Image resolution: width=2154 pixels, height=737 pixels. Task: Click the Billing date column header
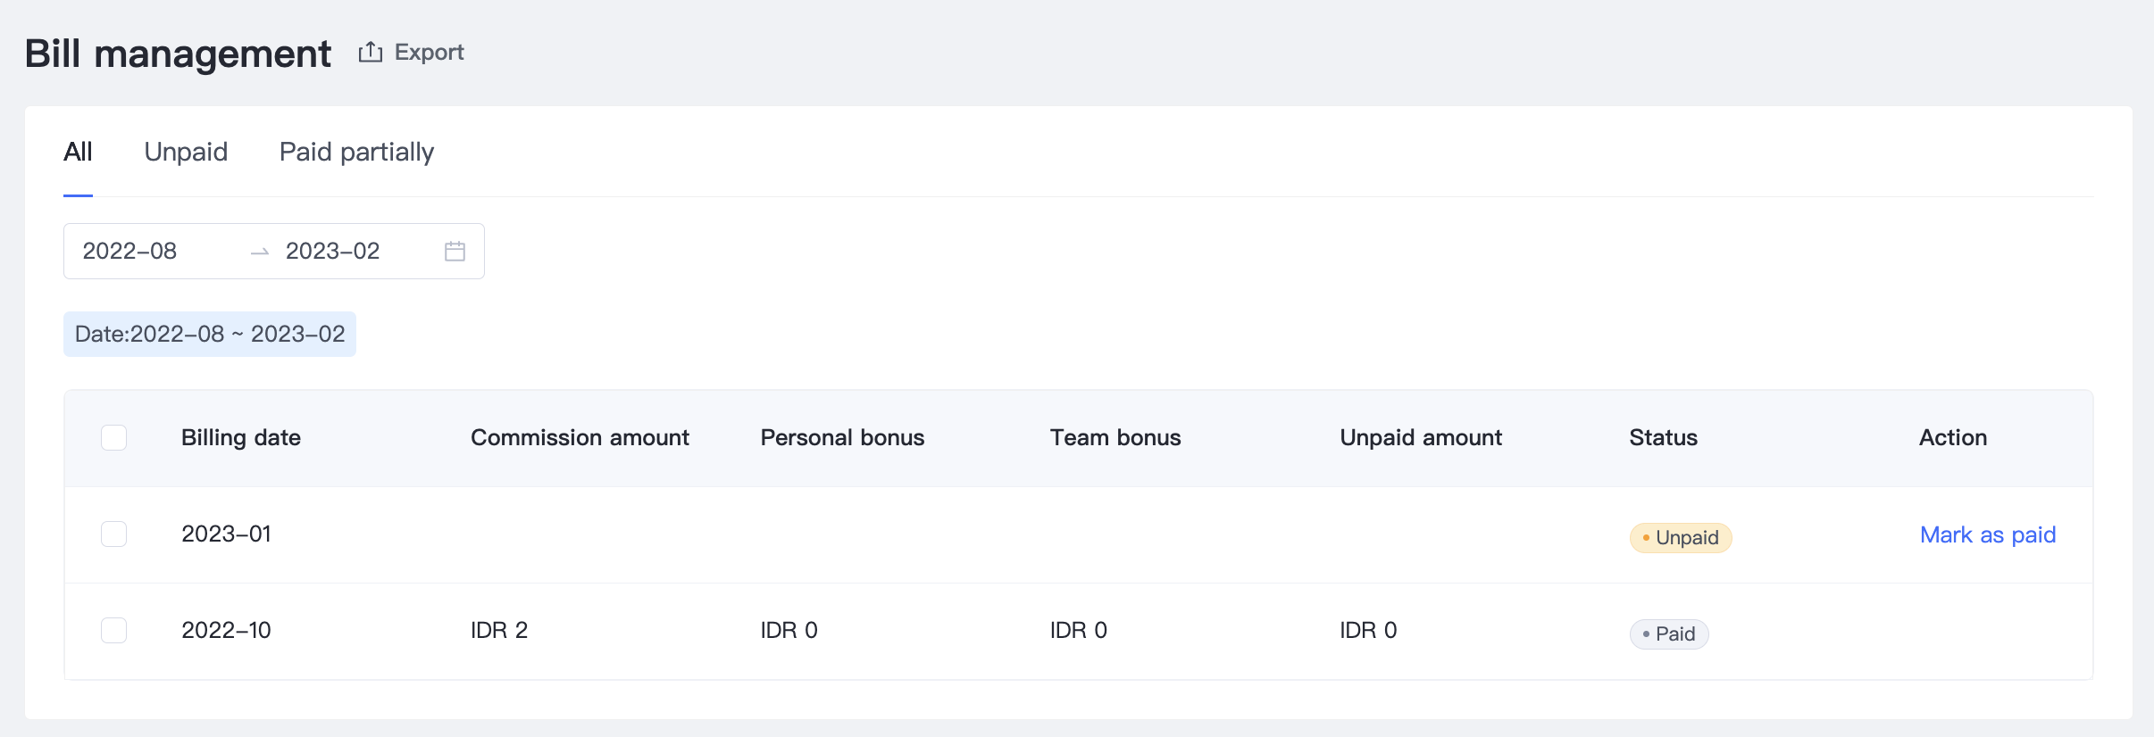(x=241, y=438)
